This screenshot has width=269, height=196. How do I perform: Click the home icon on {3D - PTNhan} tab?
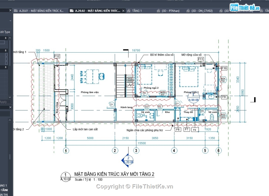(x=158, y=10)
